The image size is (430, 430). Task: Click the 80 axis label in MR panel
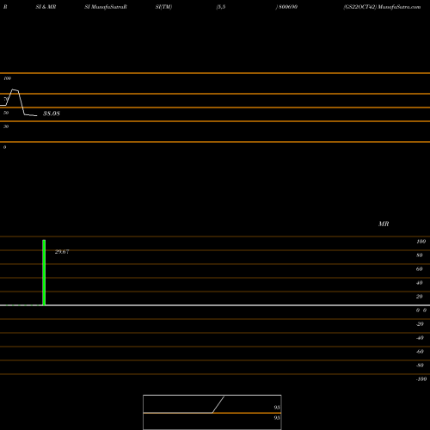420,255
